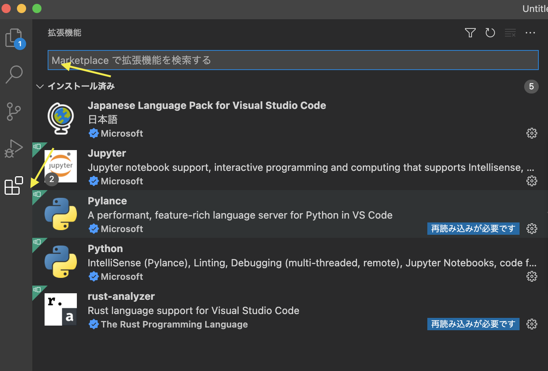
Task: Click the filter extensions funnel icon
Action: click(470, 33)
